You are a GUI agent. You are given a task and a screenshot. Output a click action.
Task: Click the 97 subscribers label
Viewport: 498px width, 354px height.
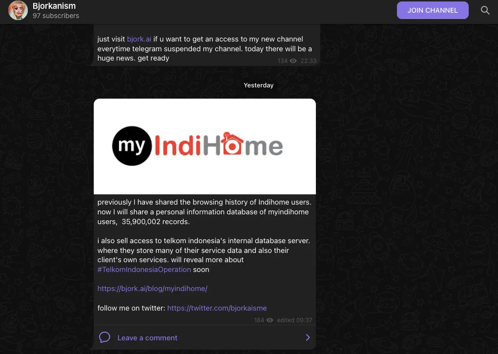(x=56, y=16)
